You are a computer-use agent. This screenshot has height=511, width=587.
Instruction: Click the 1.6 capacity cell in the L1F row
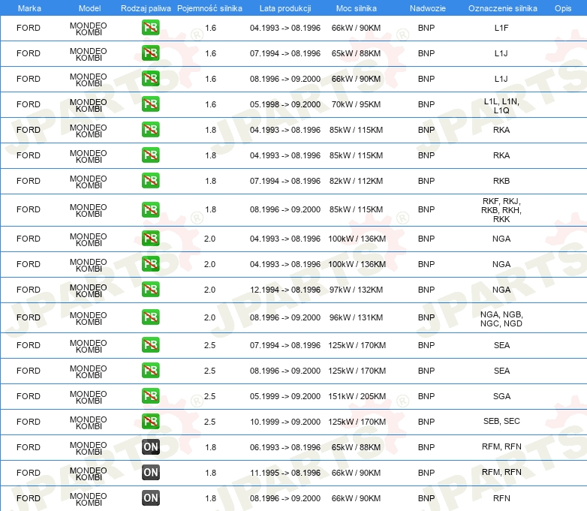coord(210,28)
